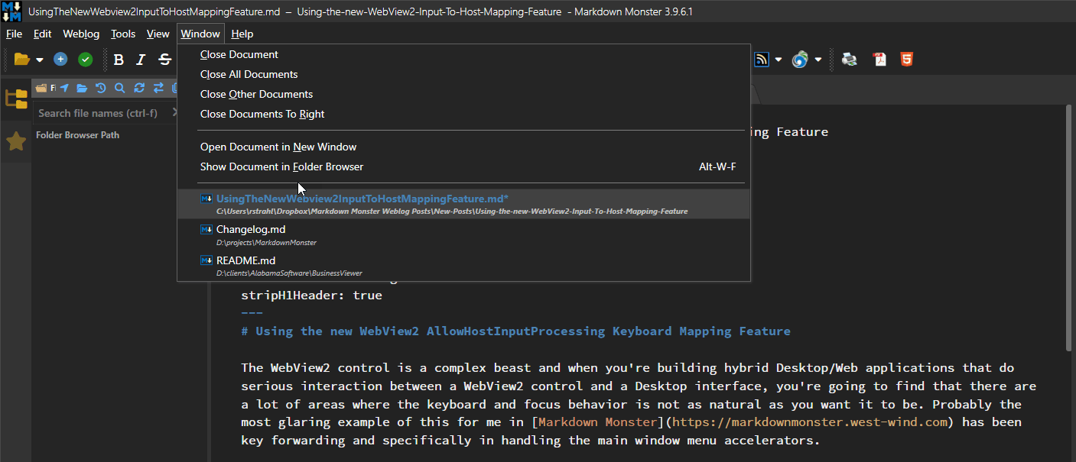
Task: Switch to the README.md document
Action: [x=463, y=267]
